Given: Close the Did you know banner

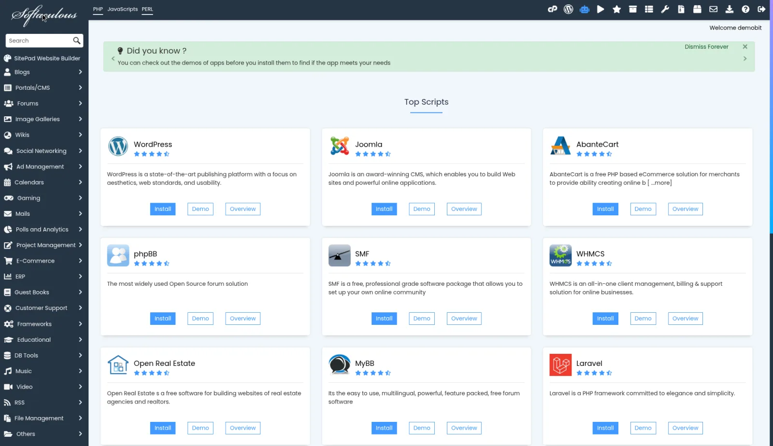Looking at the screenshot, I should tap(745, 47).
